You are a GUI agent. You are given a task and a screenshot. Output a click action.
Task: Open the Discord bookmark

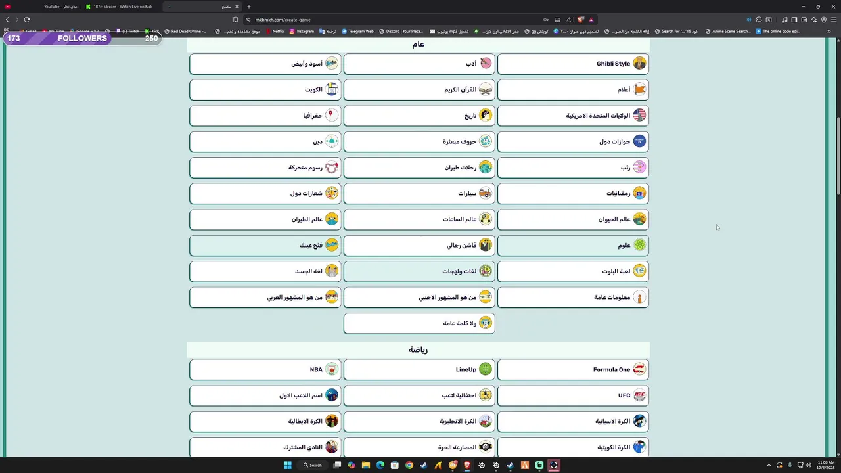click(x=401, y=31)
